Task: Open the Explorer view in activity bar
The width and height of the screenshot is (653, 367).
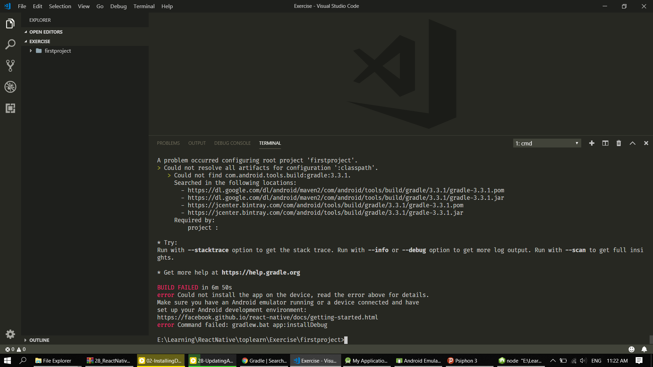Action: click(x=10, y=24)
